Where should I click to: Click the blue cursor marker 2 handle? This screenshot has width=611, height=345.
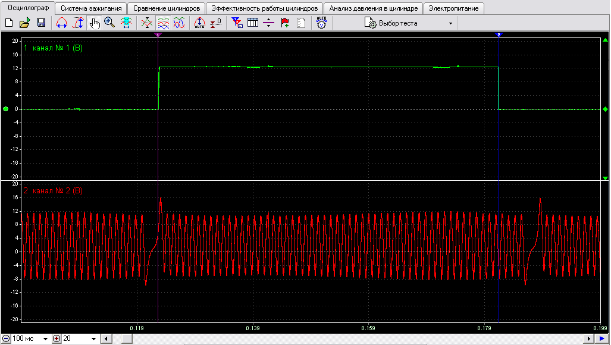click(x=499, y=34)
